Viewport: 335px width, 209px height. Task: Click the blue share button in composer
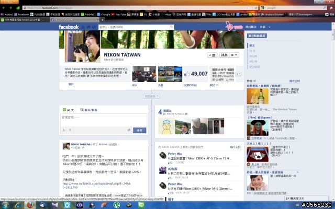pyautogui.click(x=140, y=130)
